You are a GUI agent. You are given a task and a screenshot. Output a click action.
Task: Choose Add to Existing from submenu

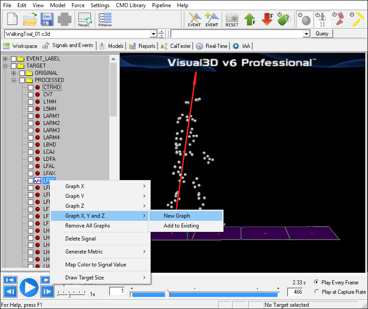coord(186,226)
